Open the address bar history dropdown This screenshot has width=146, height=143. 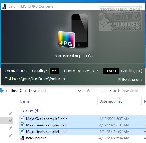80,91
